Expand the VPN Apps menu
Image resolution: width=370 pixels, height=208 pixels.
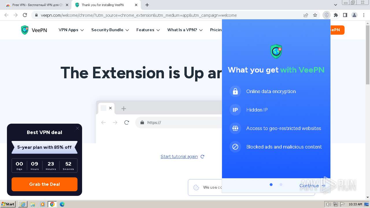(x=71, y=30)
